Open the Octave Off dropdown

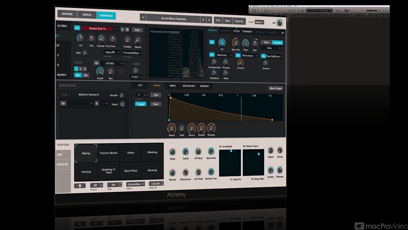(96, 185)
